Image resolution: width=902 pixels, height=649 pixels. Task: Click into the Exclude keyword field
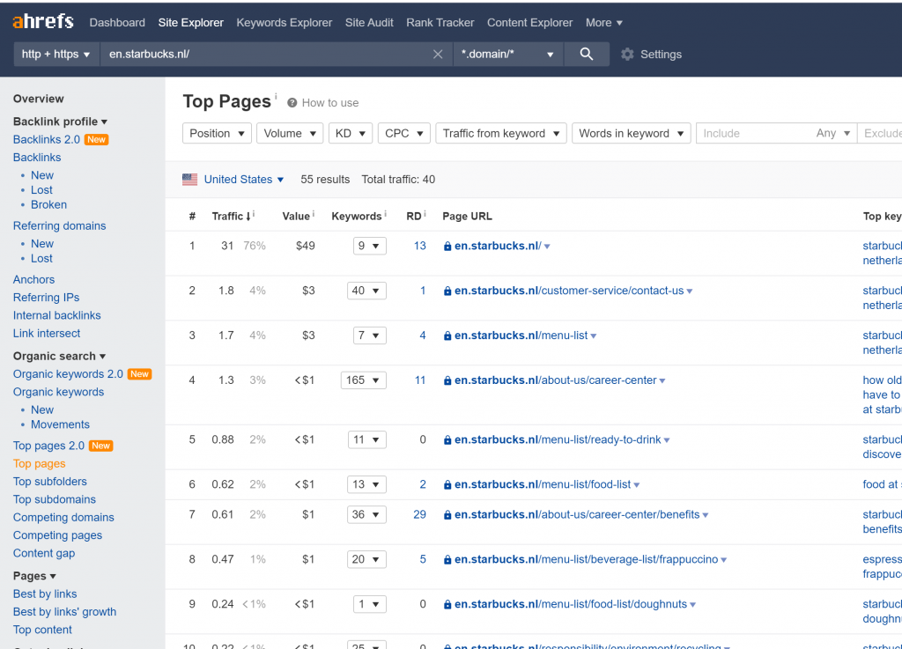880,133
